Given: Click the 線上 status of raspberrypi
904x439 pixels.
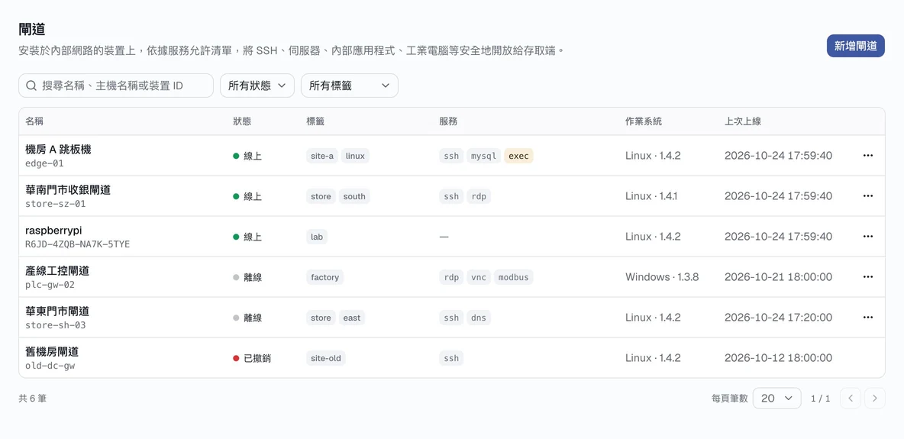Looking at the screenshot, I should click(247, 237).
